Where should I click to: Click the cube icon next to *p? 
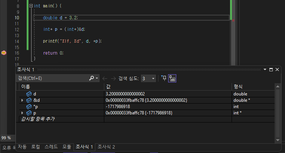tap(29, 107)
